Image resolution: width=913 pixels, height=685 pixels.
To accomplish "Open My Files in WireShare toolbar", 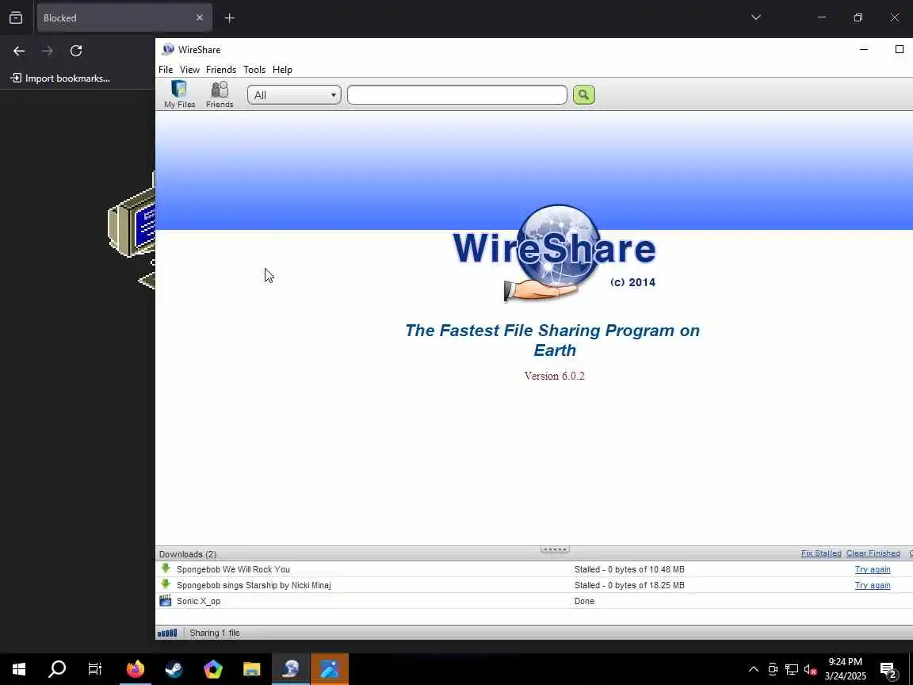I will (x=179, y=94).
